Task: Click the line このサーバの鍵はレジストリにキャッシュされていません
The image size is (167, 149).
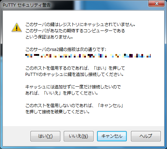Action: click(80, 25)
